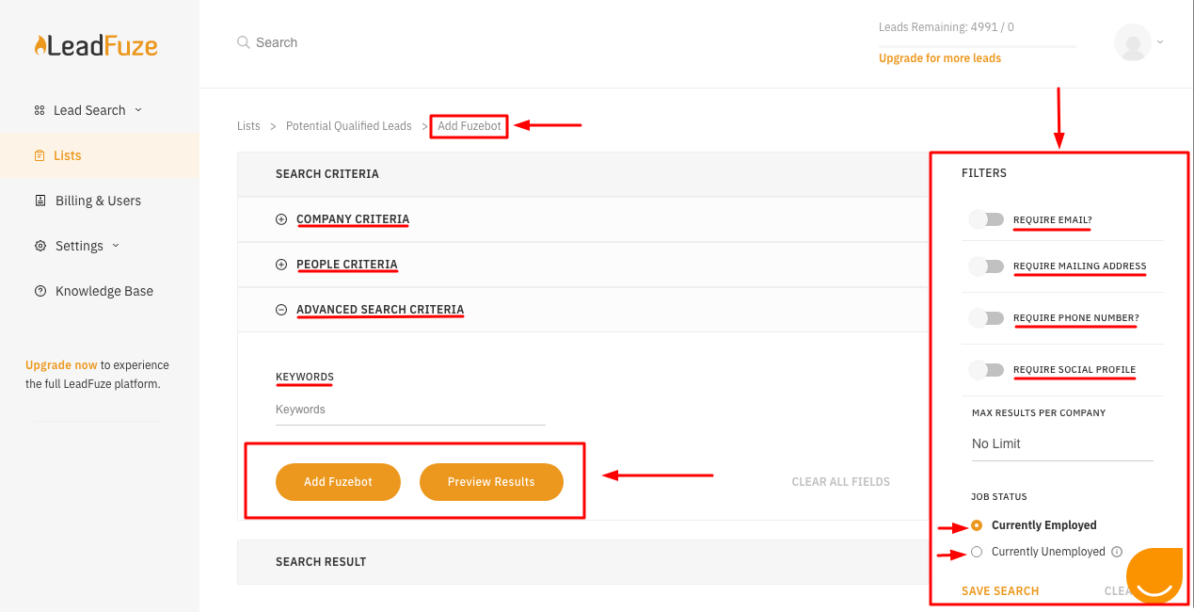Open Max Results Per Company dropdown
Image resolution: width=1194 pixels, height=612 pixels.
pyautogui.click(x=1062, y=443)
